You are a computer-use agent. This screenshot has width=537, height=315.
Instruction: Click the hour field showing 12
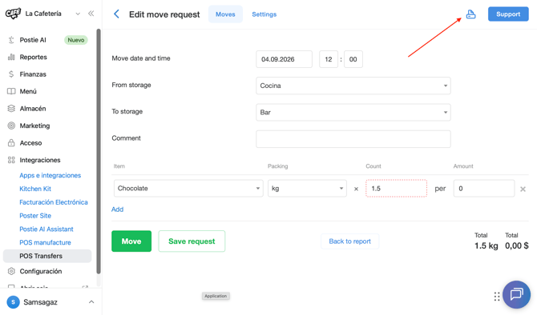329,59
